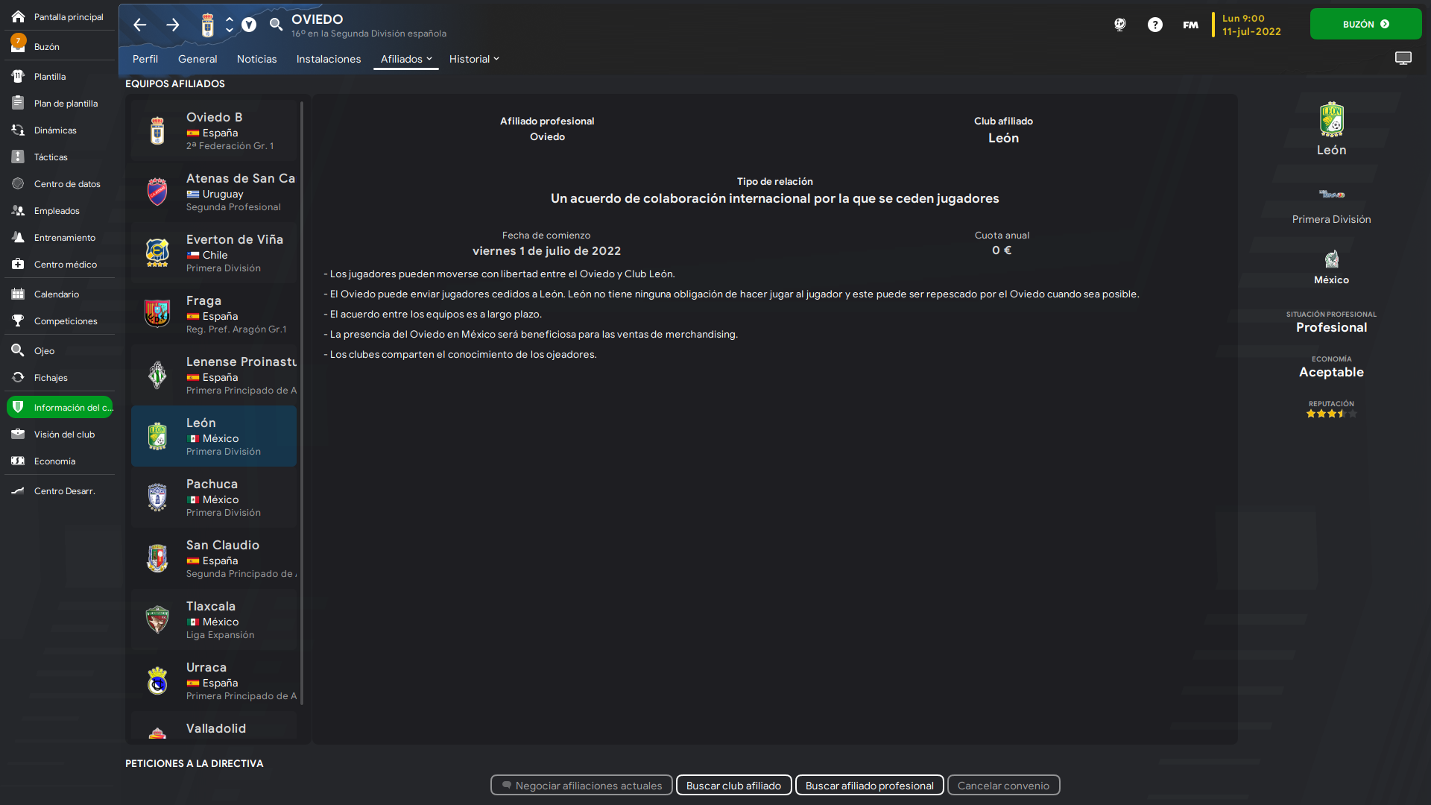Switch to the Noticias tab
This screenshot has height=805, width=1431.
click(256, 59)
